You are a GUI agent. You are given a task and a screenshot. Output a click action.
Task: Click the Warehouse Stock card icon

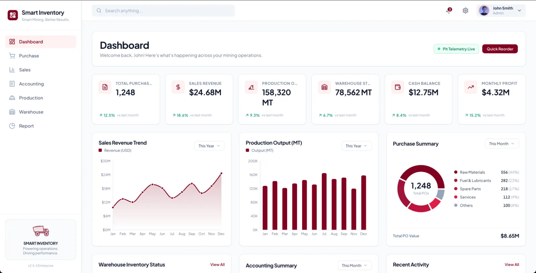click(324, 87)
